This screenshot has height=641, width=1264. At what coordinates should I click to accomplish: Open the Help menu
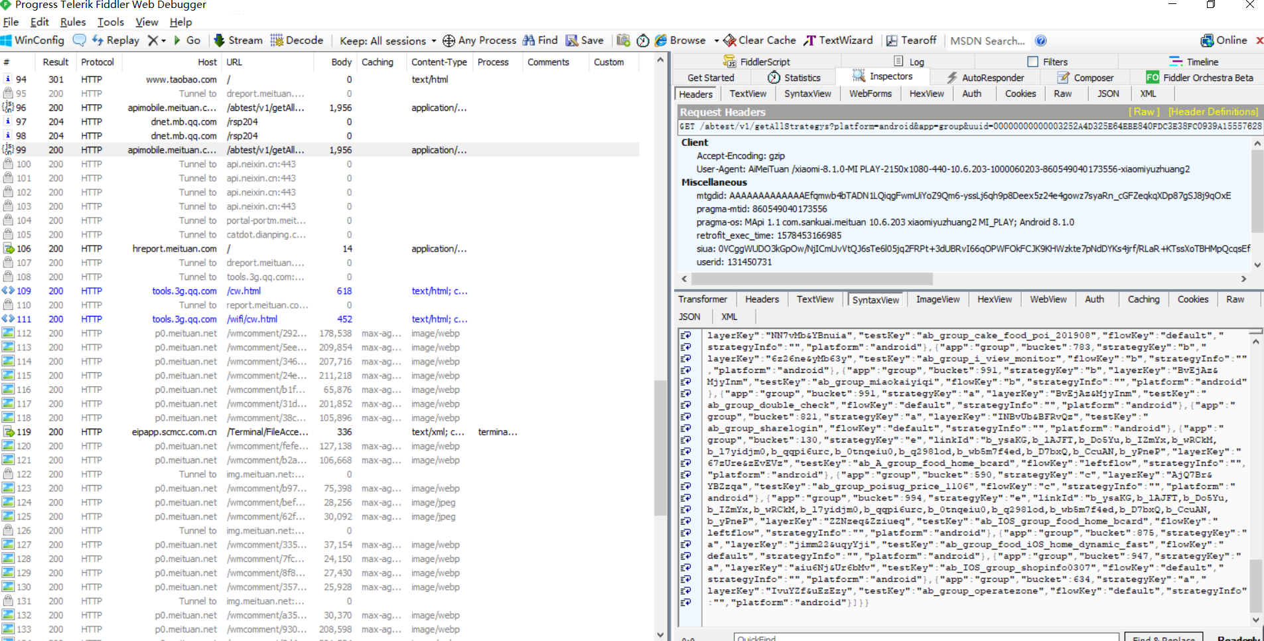click(180, 22)
